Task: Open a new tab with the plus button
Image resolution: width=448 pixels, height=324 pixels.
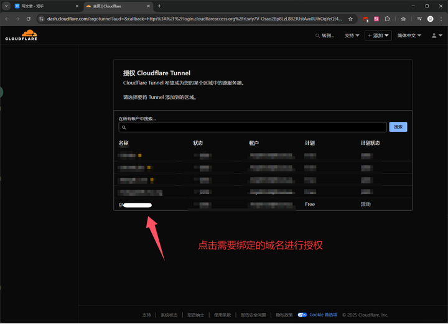Action: 159,6
